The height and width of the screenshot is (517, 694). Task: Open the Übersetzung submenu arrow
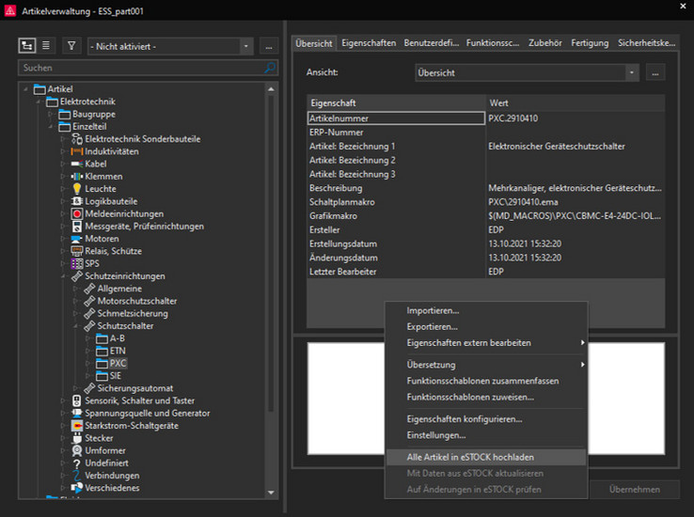[x=582, y=365]
